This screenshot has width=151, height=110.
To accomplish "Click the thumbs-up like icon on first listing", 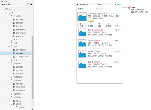I will pos(102,30).
